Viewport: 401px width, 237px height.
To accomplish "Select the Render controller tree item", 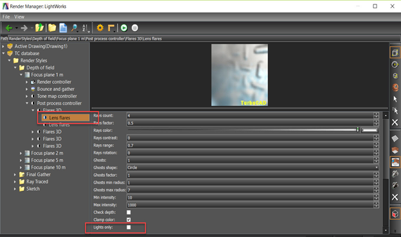I will click(x=54, y=82).
